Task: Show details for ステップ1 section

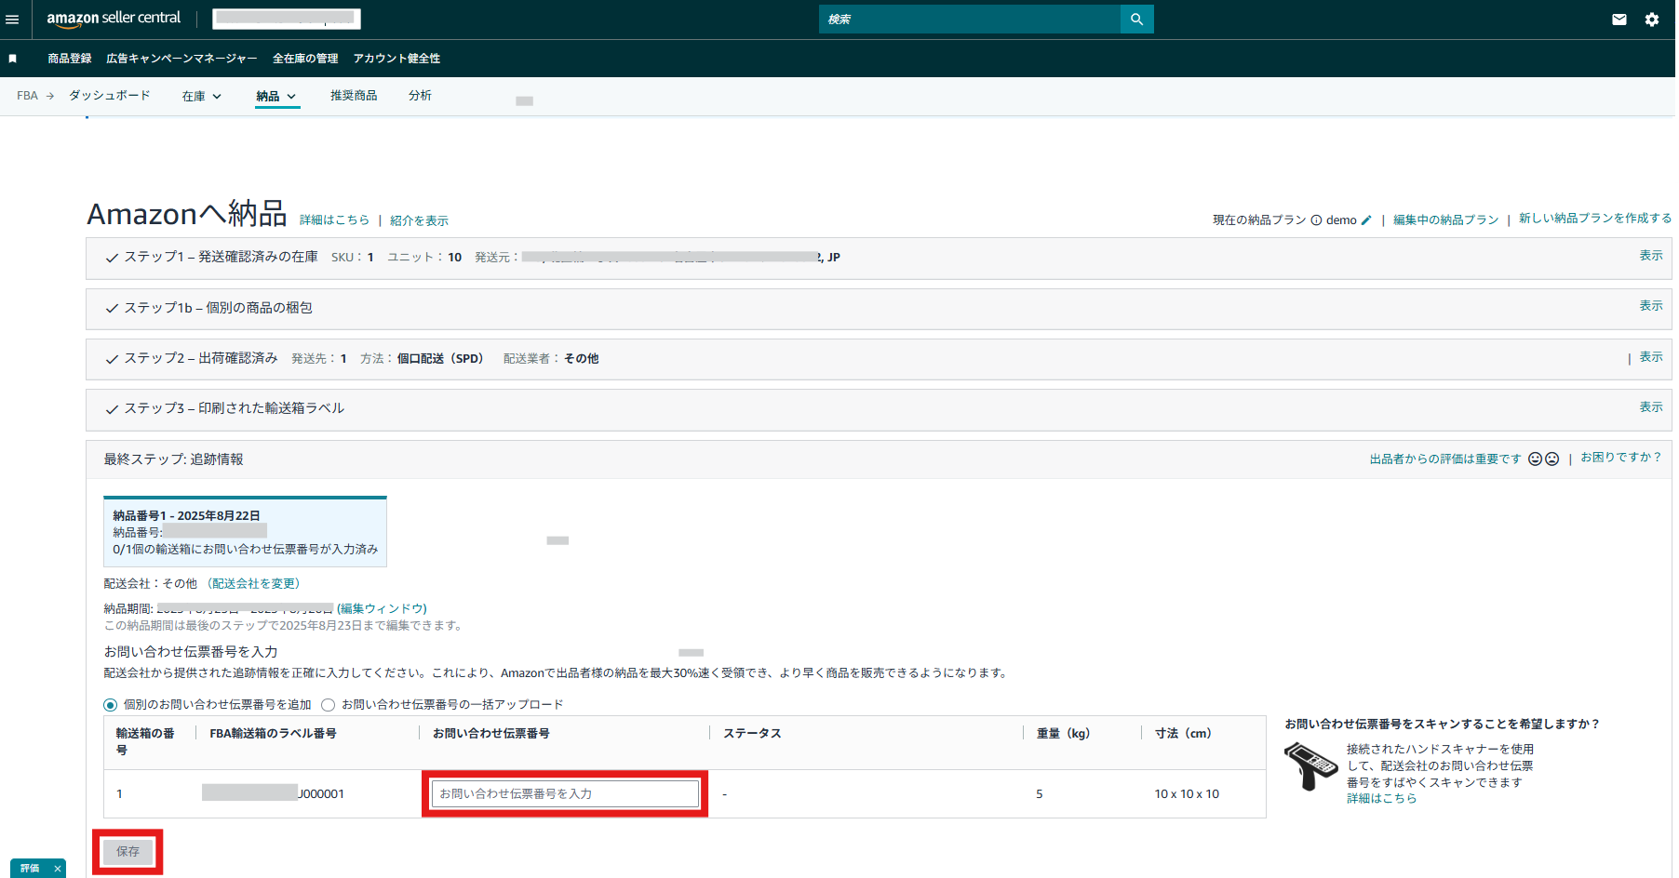Action: (1650, 256)
